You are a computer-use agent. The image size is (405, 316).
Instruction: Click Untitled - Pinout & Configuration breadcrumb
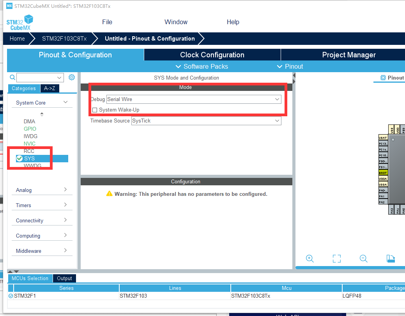(x=150, y=39)
